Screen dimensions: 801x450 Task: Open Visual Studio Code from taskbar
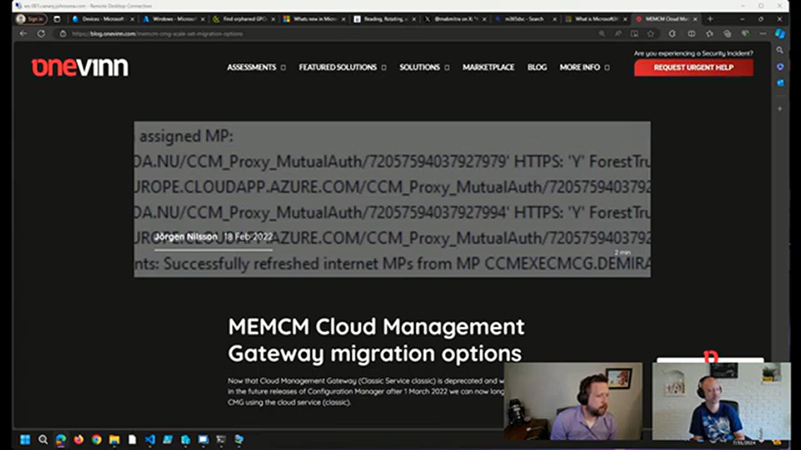pyautogui.click(x=150, y=440)
